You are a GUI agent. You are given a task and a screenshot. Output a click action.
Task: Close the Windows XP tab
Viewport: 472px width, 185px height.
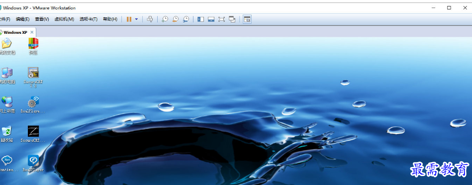pos(32,32)
